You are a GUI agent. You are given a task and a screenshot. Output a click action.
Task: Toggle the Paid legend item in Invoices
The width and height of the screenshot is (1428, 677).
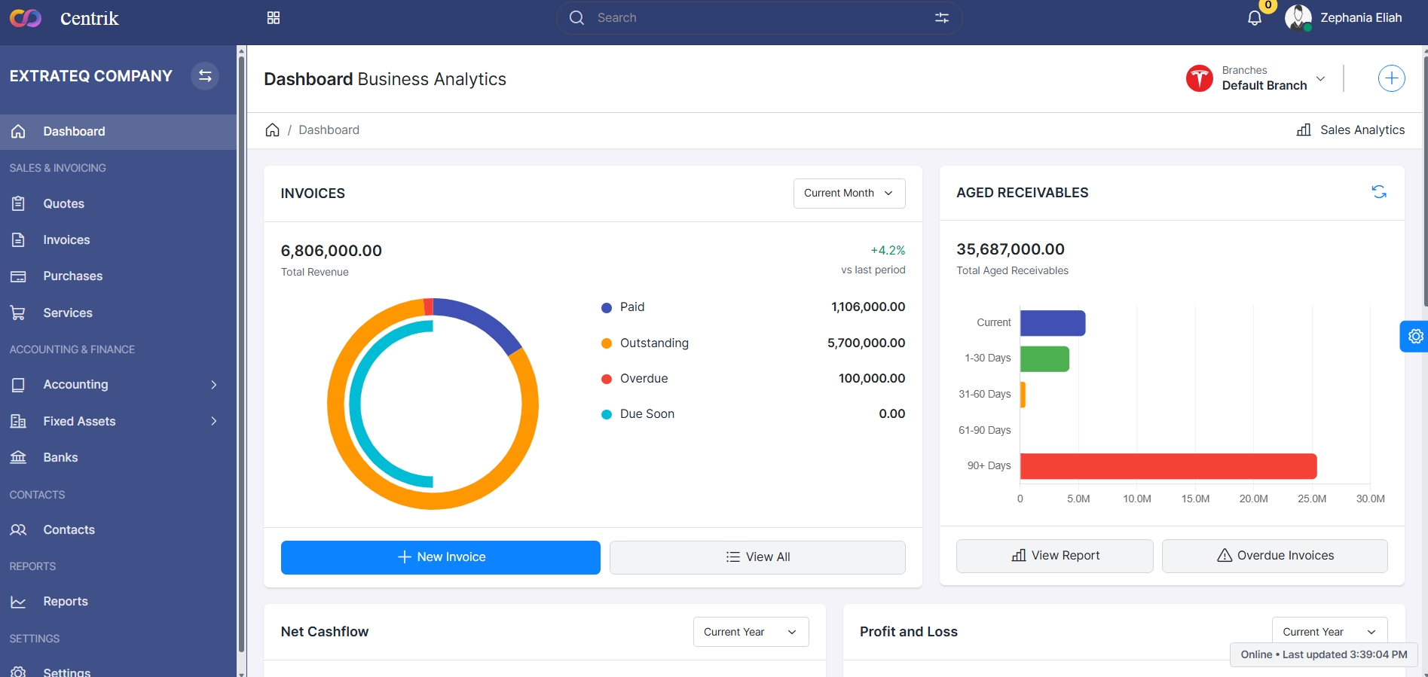(x=631, y=307)
